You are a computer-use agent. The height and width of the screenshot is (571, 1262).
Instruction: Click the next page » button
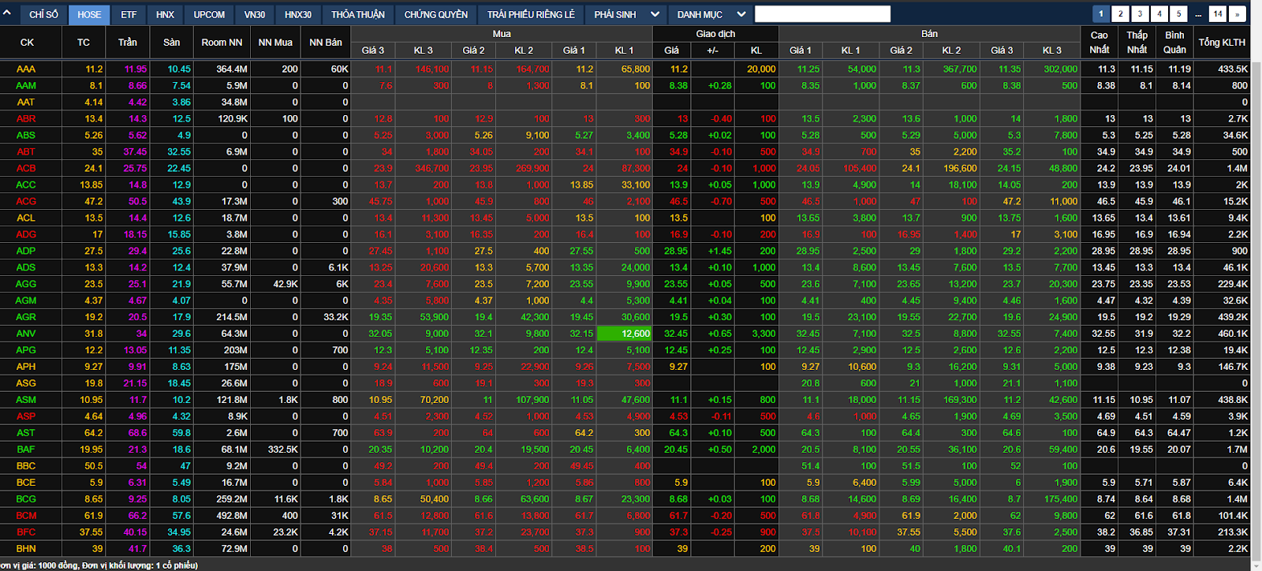coord(1237,13)
